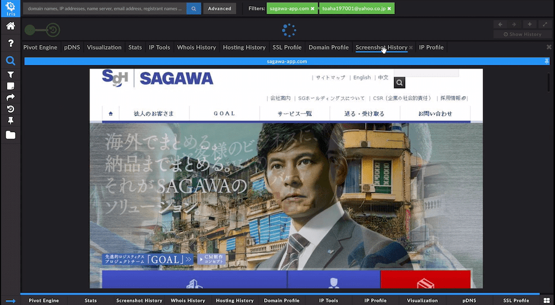Click the Iris logo icon
Viewport: 555px width, 305px height.
click(10, 9)
